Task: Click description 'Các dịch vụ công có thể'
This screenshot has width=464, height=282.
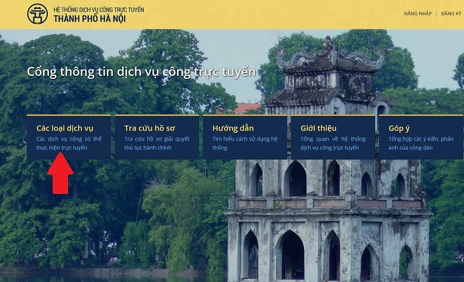Action: (x=68, y=139)
